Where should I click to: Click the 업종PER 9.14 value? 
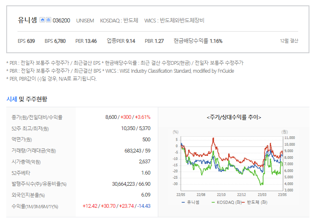pos(121,41)
